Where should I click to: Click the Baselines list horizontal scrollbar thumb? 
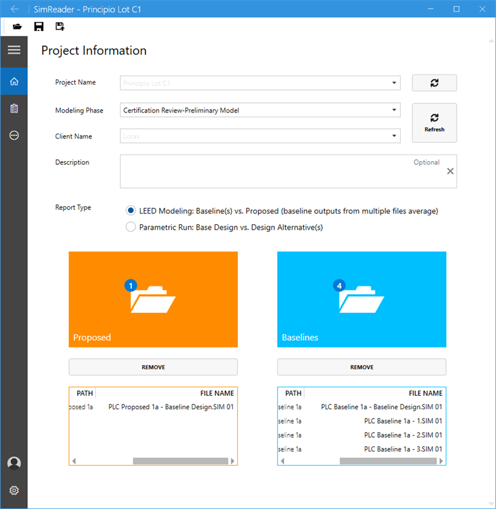coord(388,461)
